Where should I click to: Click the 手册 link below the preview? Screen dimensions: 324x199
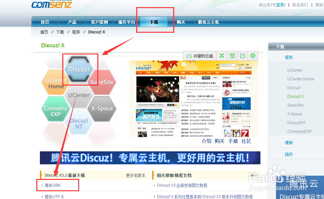(233, 141)
